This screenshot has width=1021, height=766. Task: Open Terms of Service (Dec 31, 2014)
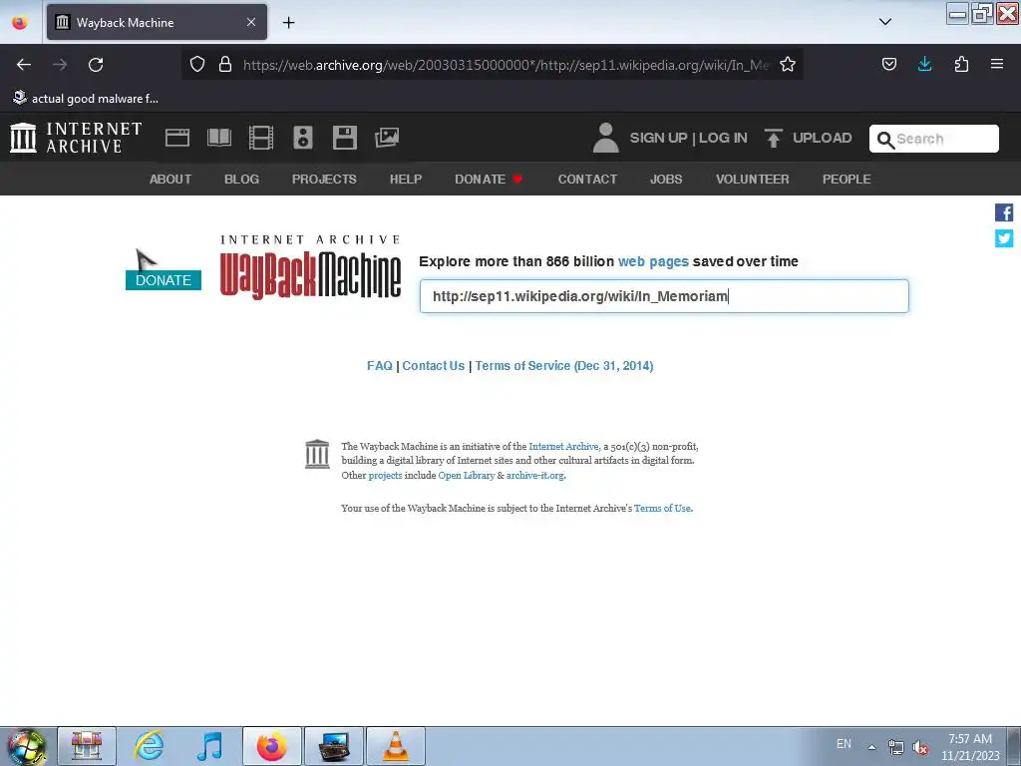(564, 365)
